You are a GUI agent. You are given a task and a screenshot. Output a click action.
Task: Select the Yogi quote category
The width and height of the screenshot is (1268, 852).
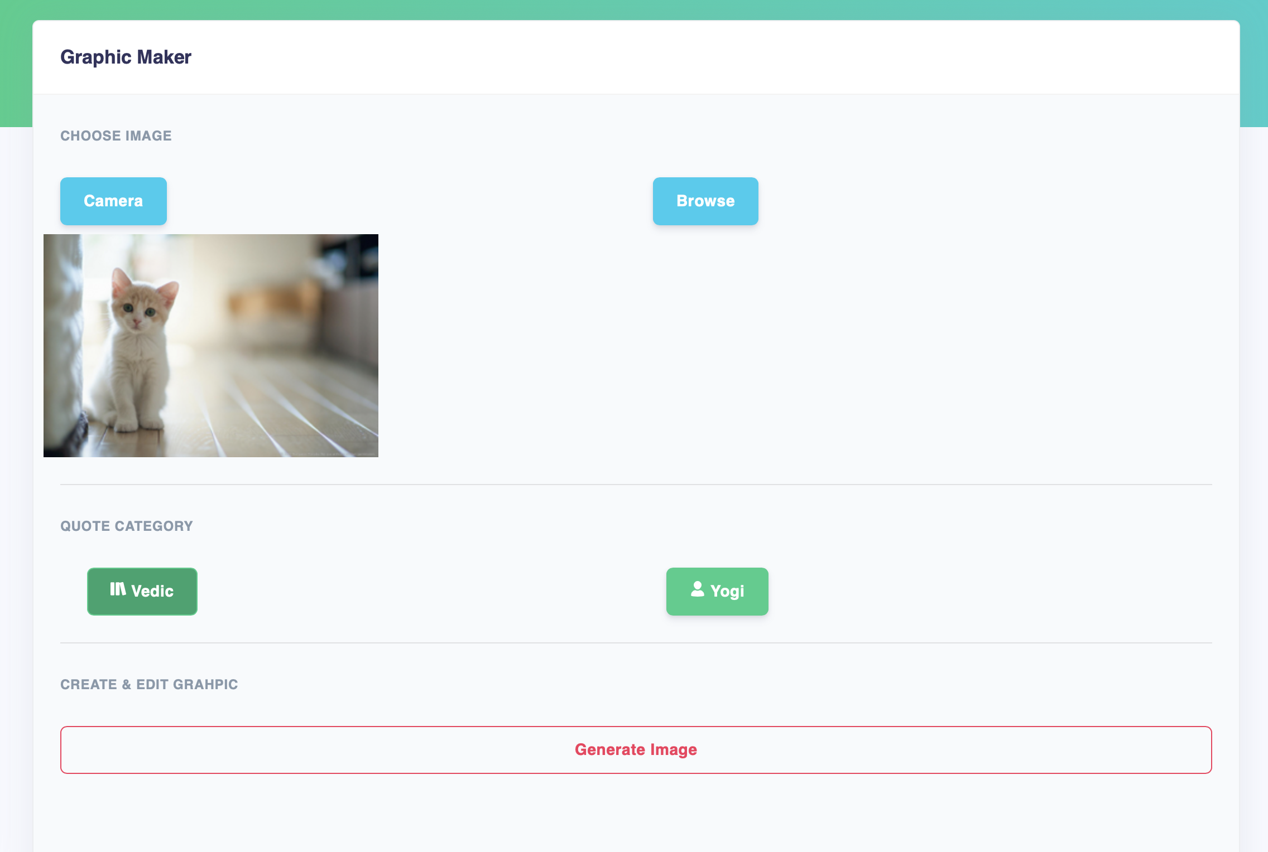coord(717,592)
